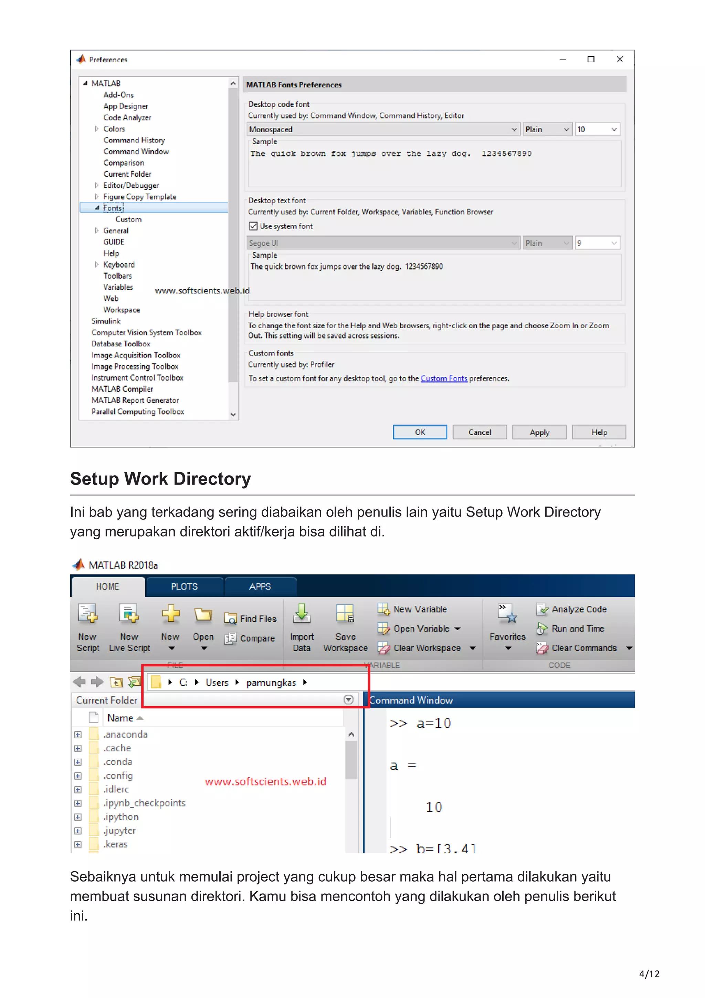Click the pamungkas path segment
The width and height of the screenshot is (705, 998).
[x=271, y=683]
